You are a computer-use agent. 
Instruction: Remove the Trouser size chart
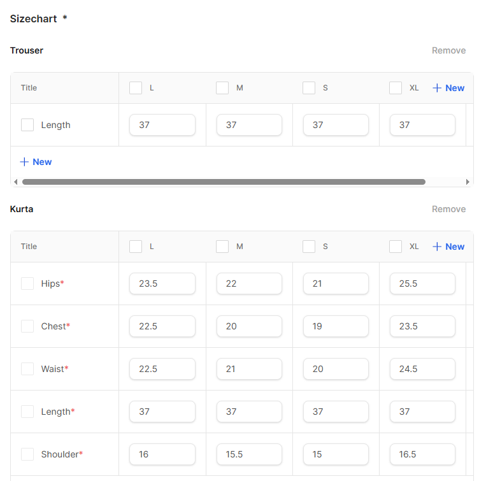(448, 50)
